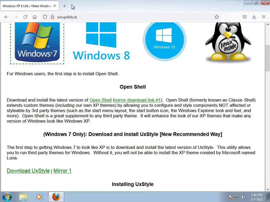Screen dimensions: 270x202
Task: Click the Windows 7 Only UxStyle heading
Action: (133, 134)
